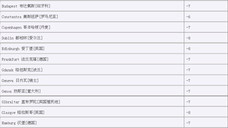
Task: Click the Gdansk table entry
Action: tap(22, 70)
